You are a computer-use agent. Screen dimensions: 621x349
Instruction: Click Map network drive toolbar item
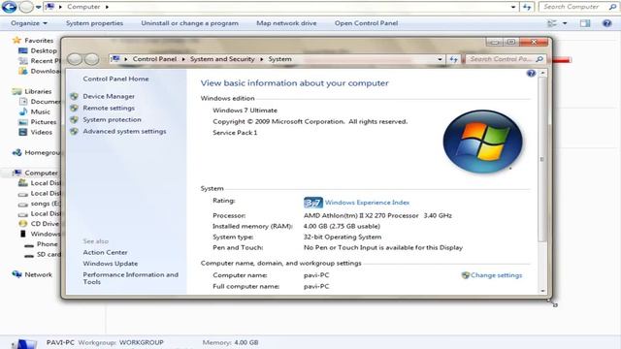click(286, 23)
